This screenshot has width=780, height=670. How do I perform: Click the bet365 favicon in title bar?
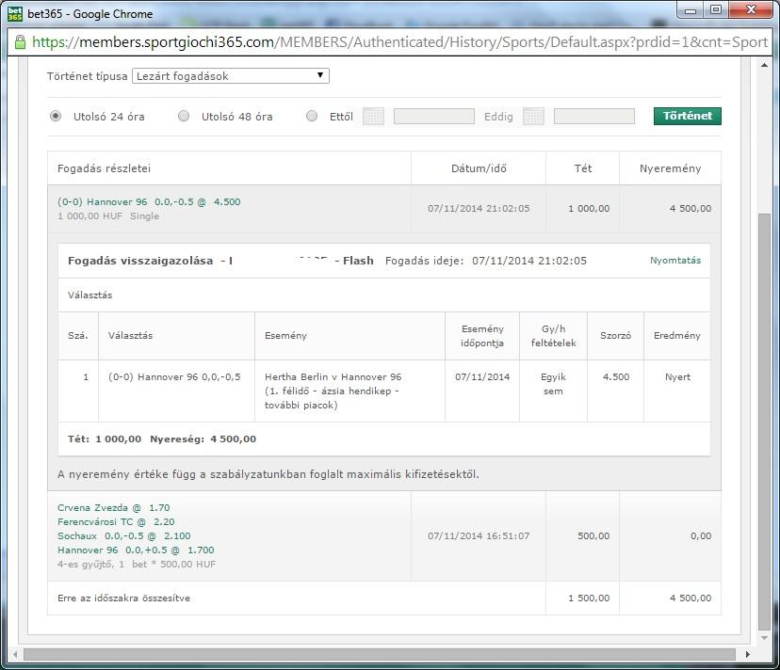[x=15, y=14]
